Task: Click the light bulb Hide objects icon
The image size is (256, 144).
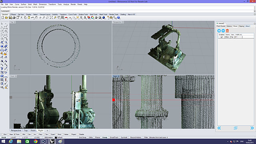Action: 81,18
